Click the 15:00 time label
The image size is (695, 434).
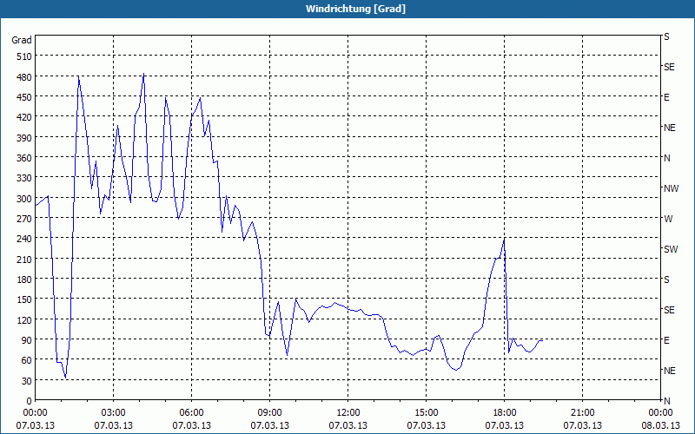point(427,413)
